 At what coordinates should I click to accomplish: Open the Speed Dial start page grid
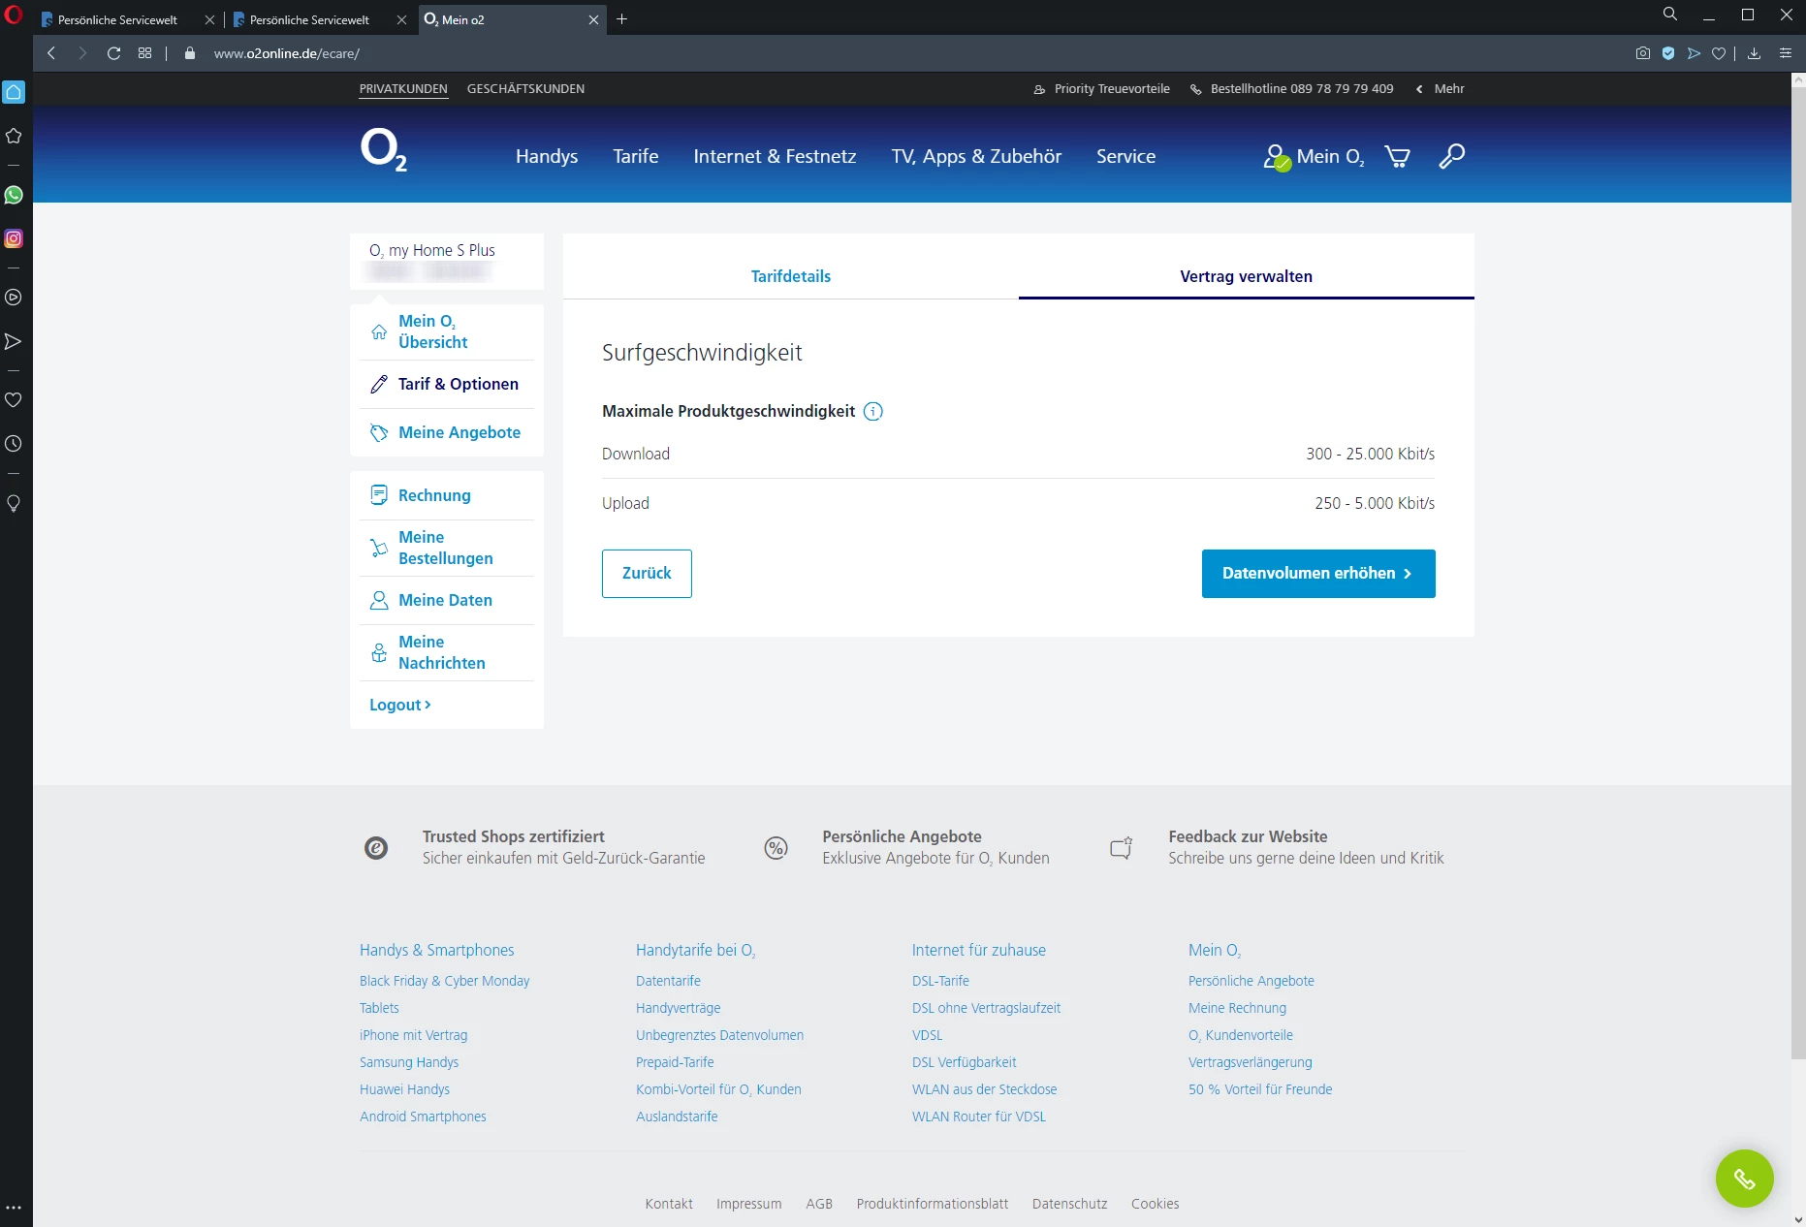click(x=144, y=53)
